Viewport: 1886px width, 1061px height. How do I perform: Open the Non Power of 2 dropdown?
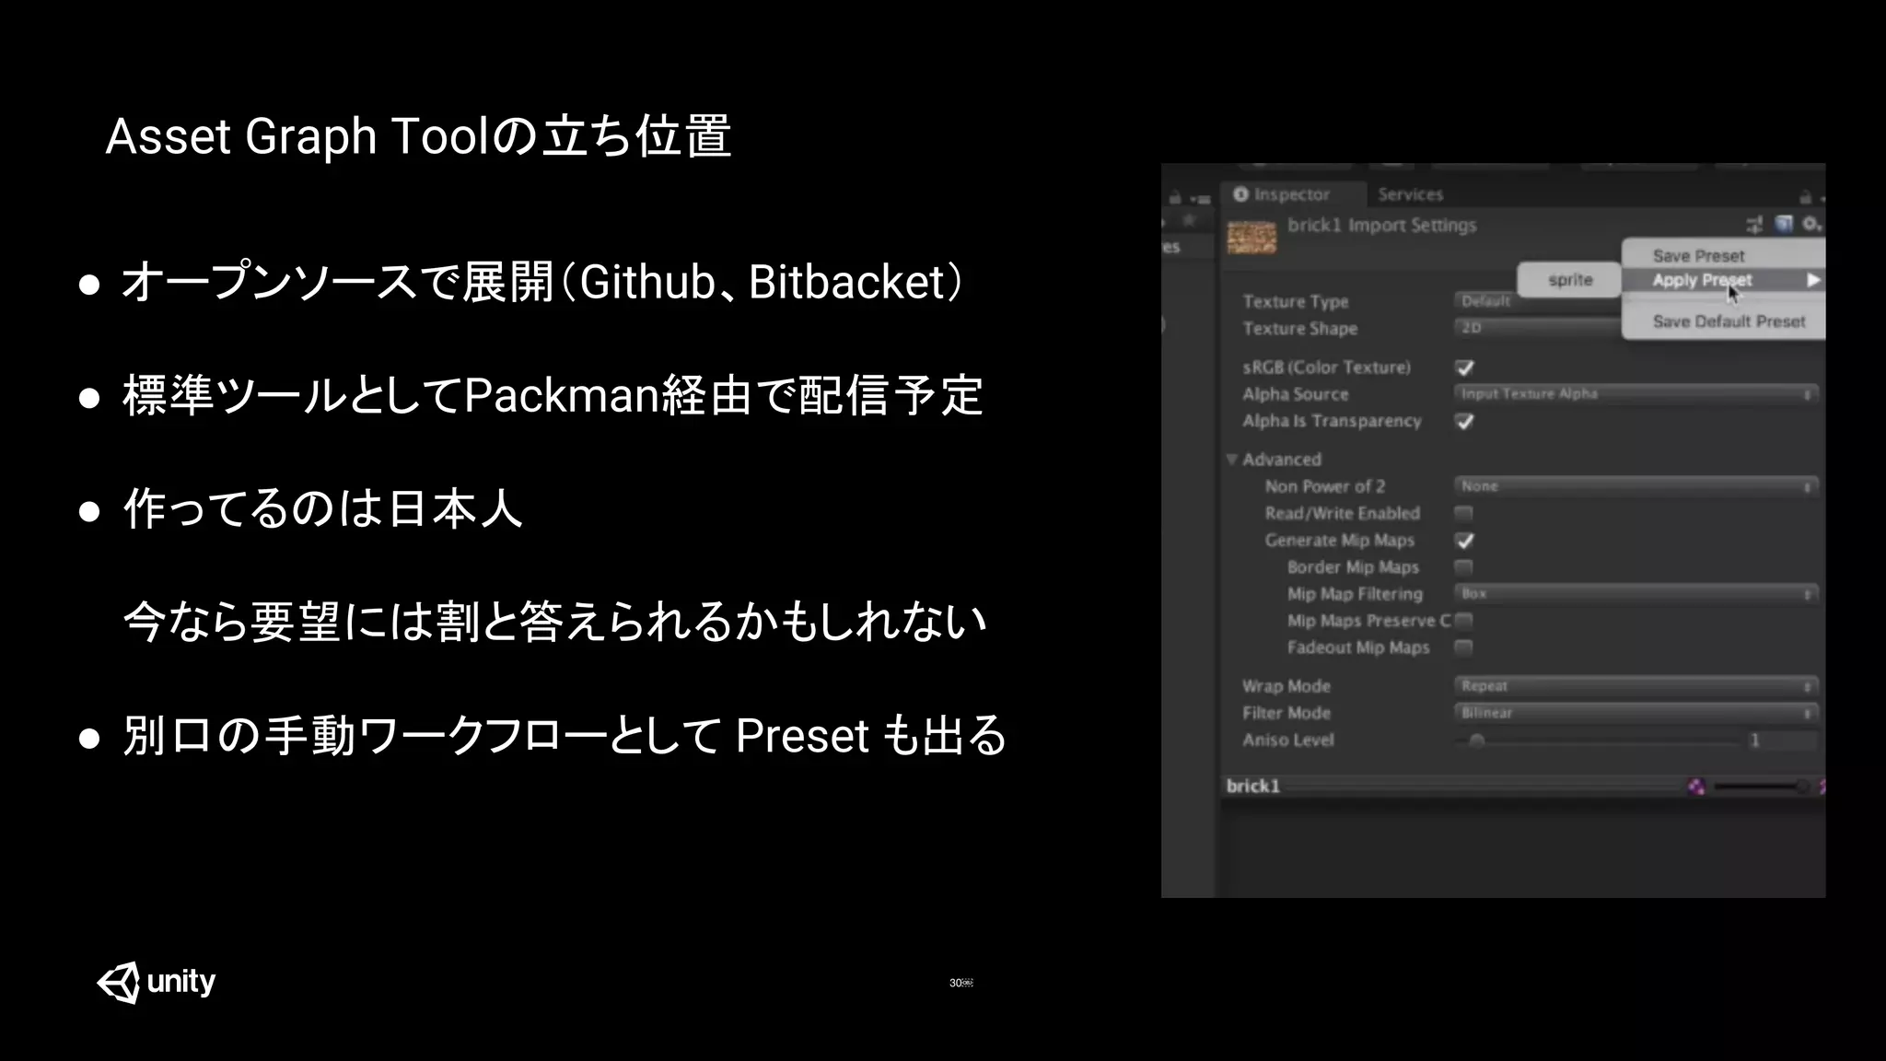1636,486
